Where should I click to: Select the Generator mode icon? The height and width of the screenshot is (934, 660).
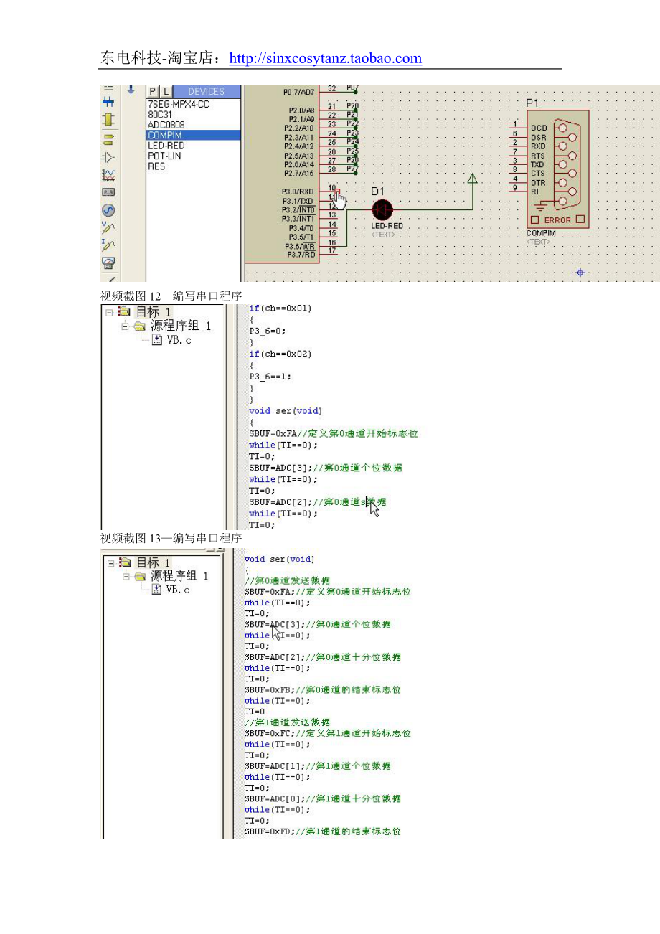[108, 210]
